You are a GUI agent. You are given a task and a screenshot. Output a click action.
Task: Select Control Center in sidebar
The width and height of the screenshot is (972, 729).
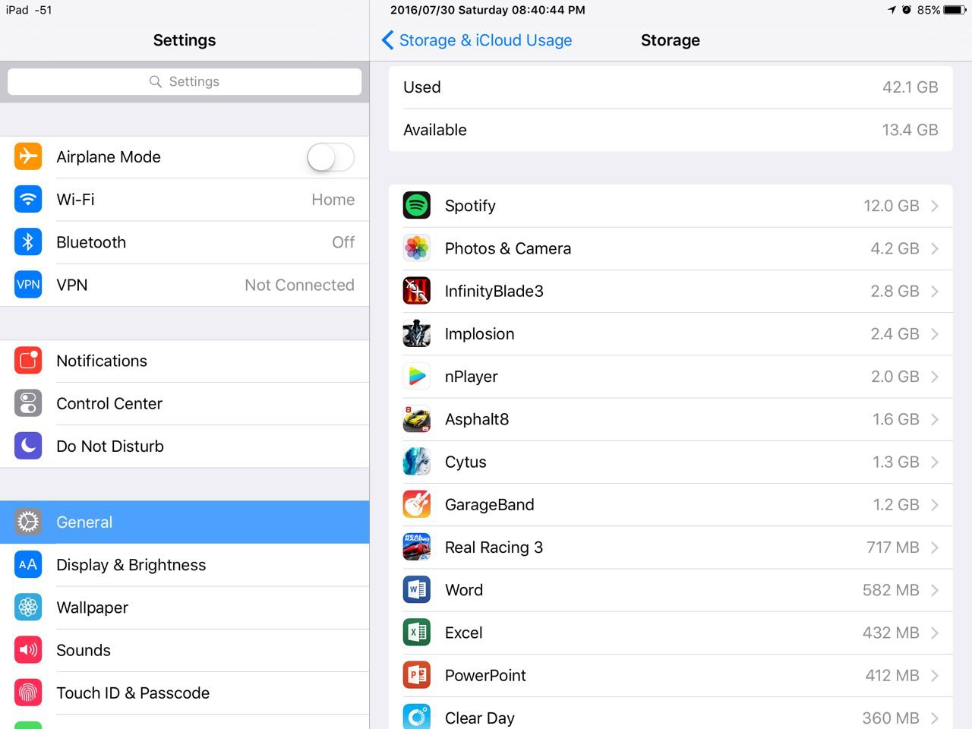coord(185,403)
